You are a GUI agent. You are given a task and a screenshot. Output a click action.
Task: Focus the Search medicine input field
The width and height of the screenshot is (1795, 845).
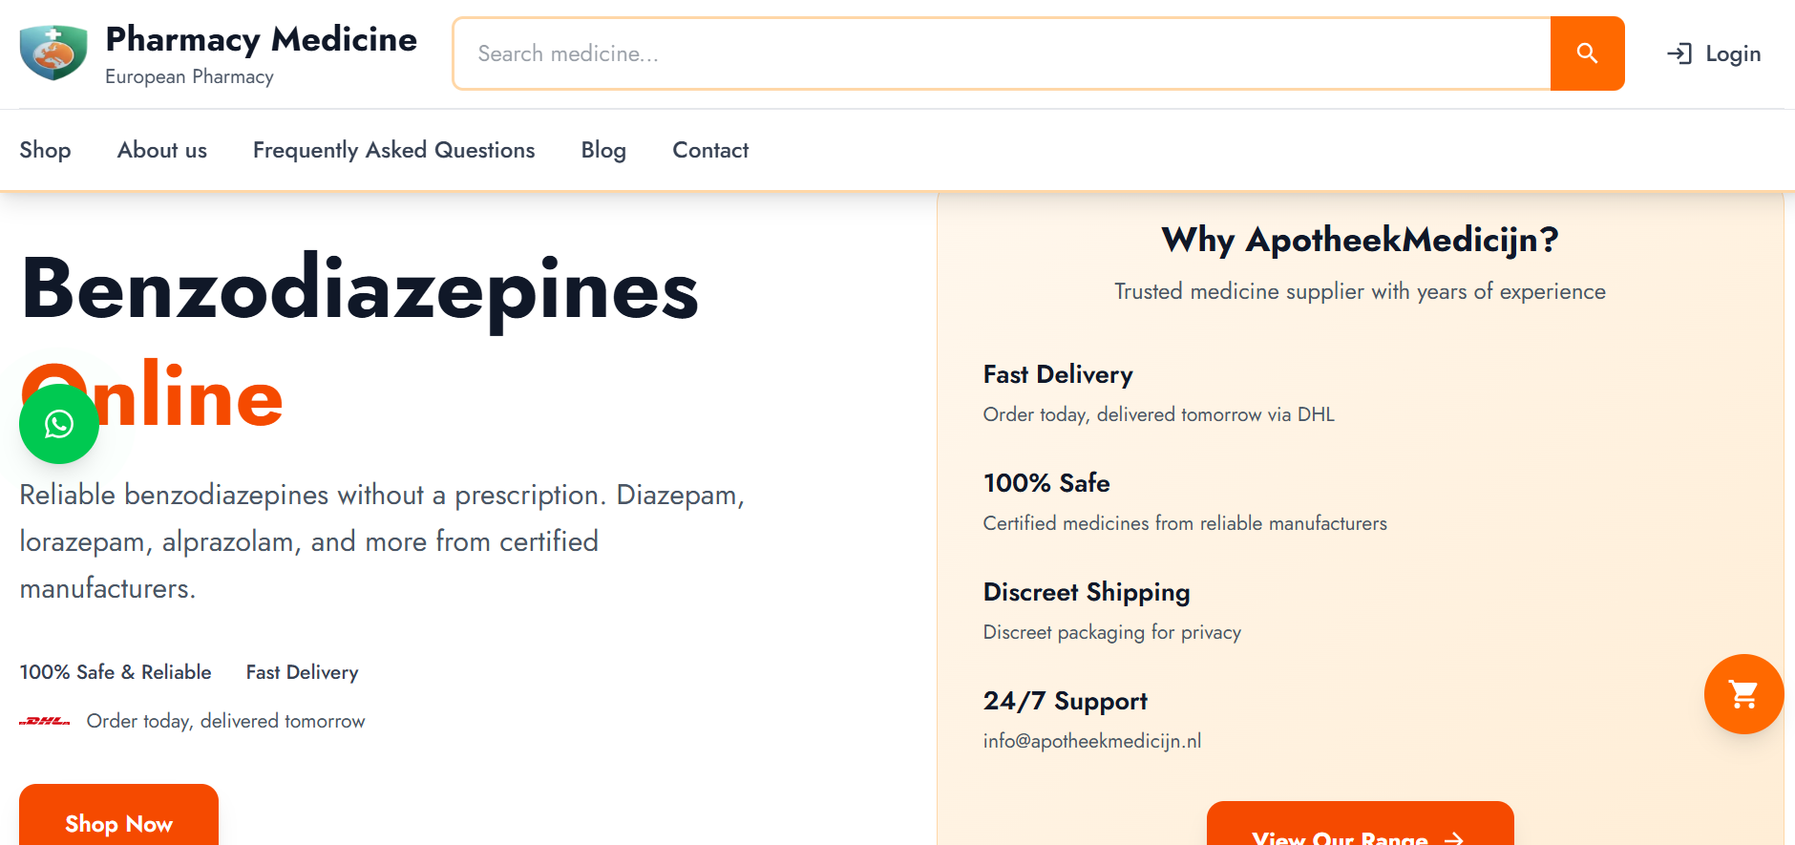pos(1002,53)
